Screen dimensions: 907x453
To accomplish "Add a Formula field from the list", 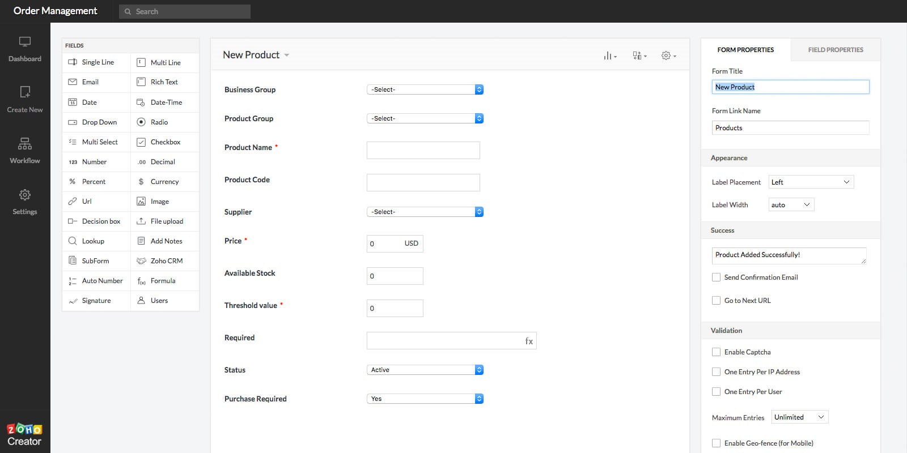I will [163, 281].
